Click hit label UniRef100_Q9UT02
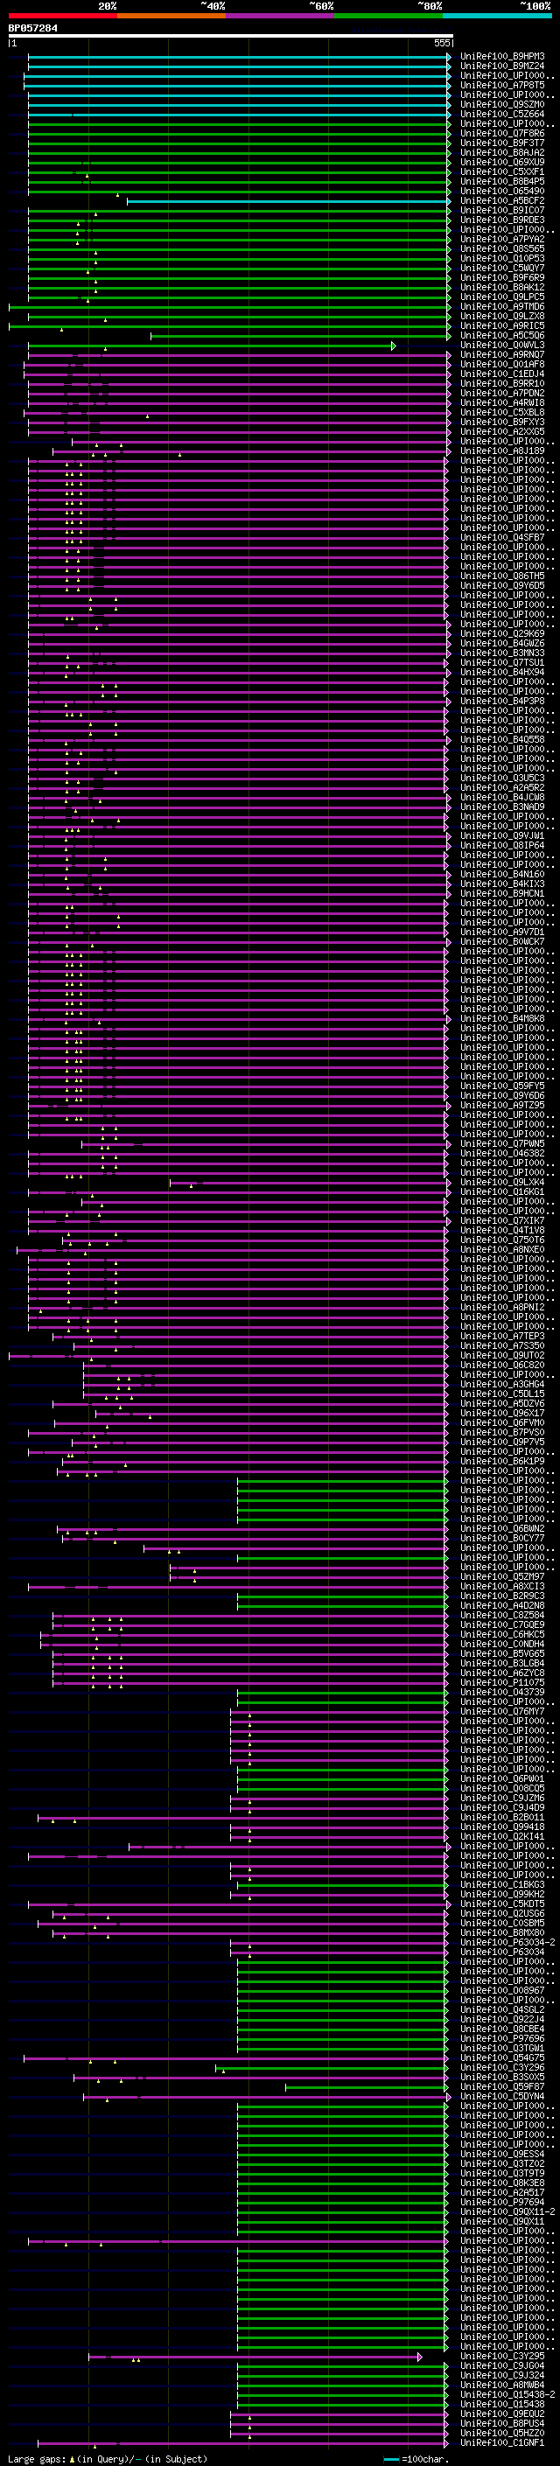 point(501,1356)
